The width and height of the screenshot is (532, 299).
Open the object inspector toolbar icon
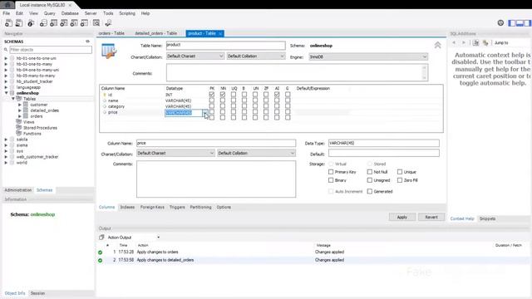pos(31,23)
